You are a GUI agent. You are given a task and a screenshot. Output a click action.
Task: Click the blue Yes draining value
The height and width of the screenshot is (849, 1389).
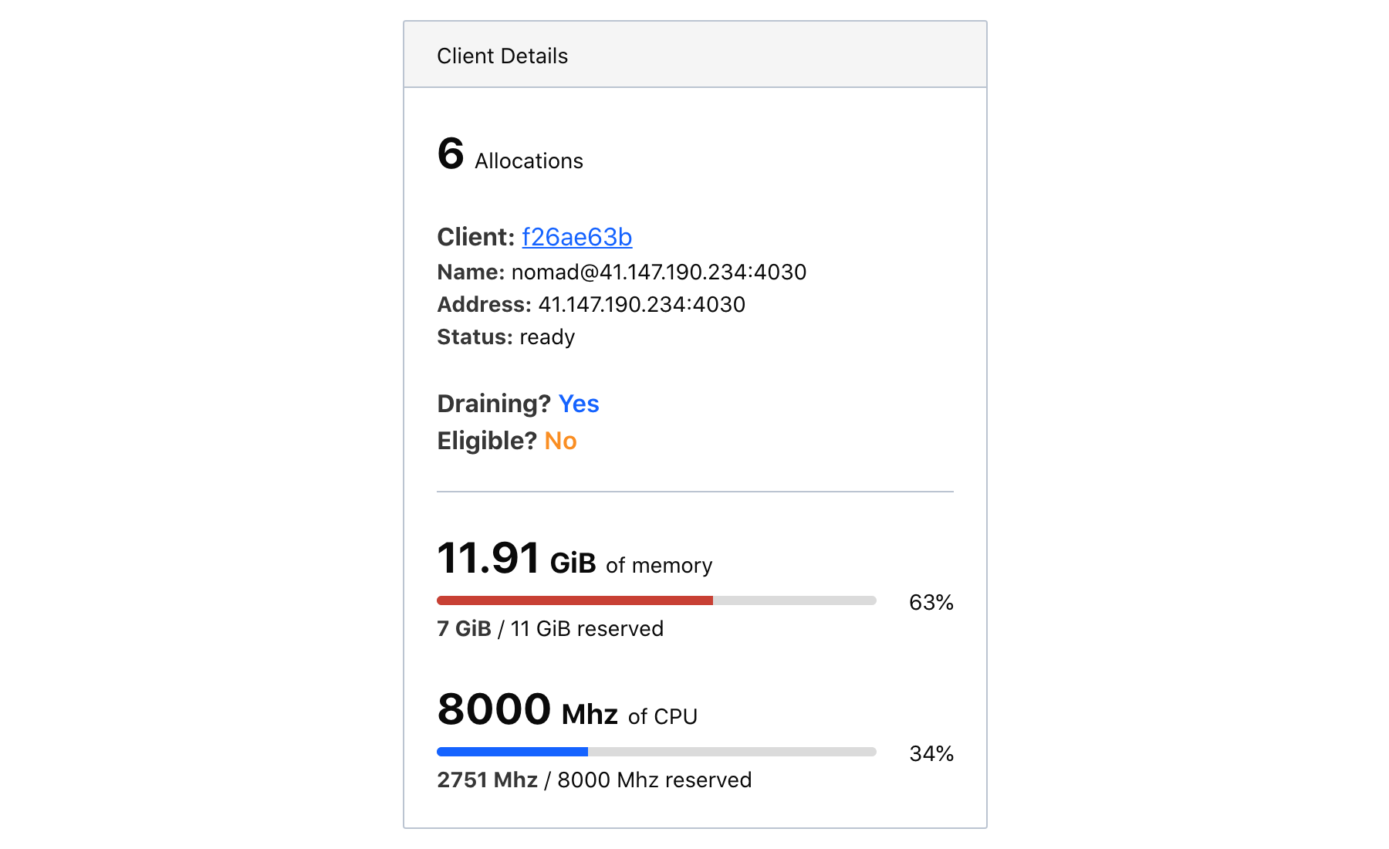[x=578, y=404]
